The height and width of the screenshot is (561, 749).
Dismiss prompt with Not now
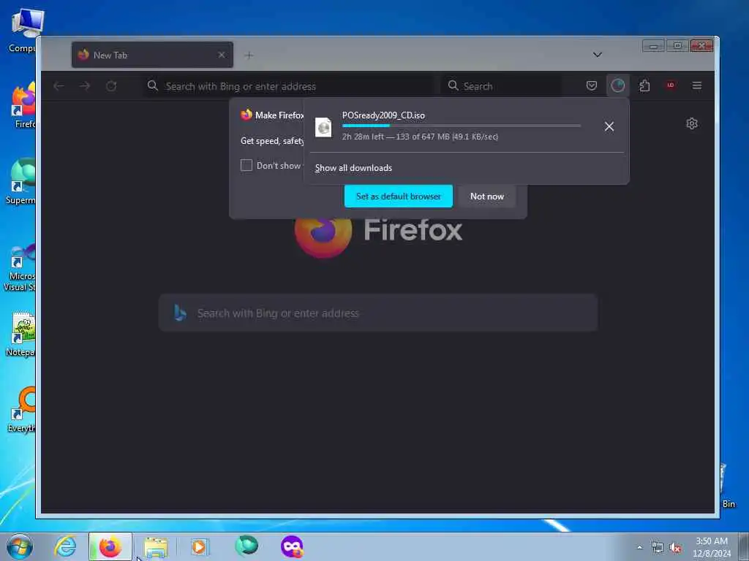(x=486, y=196)
